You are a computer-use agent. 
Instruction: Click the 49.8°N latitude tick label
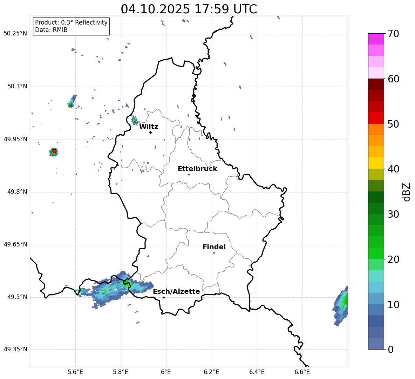16,192
